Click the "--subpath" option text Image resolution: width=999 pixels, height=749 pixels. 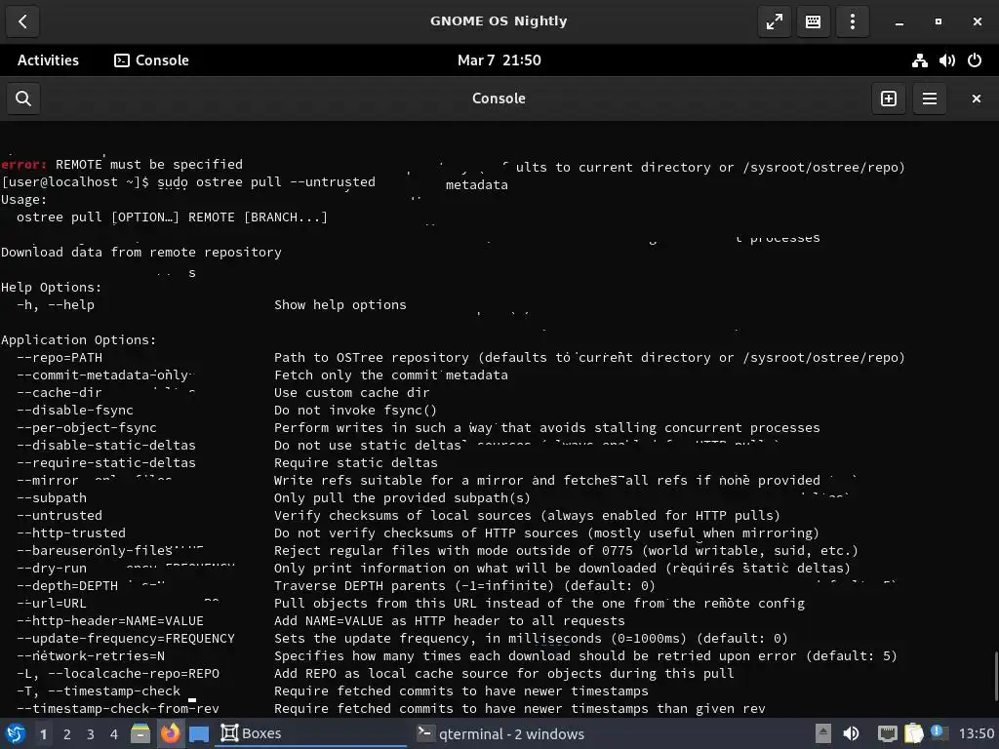point(51,498)
